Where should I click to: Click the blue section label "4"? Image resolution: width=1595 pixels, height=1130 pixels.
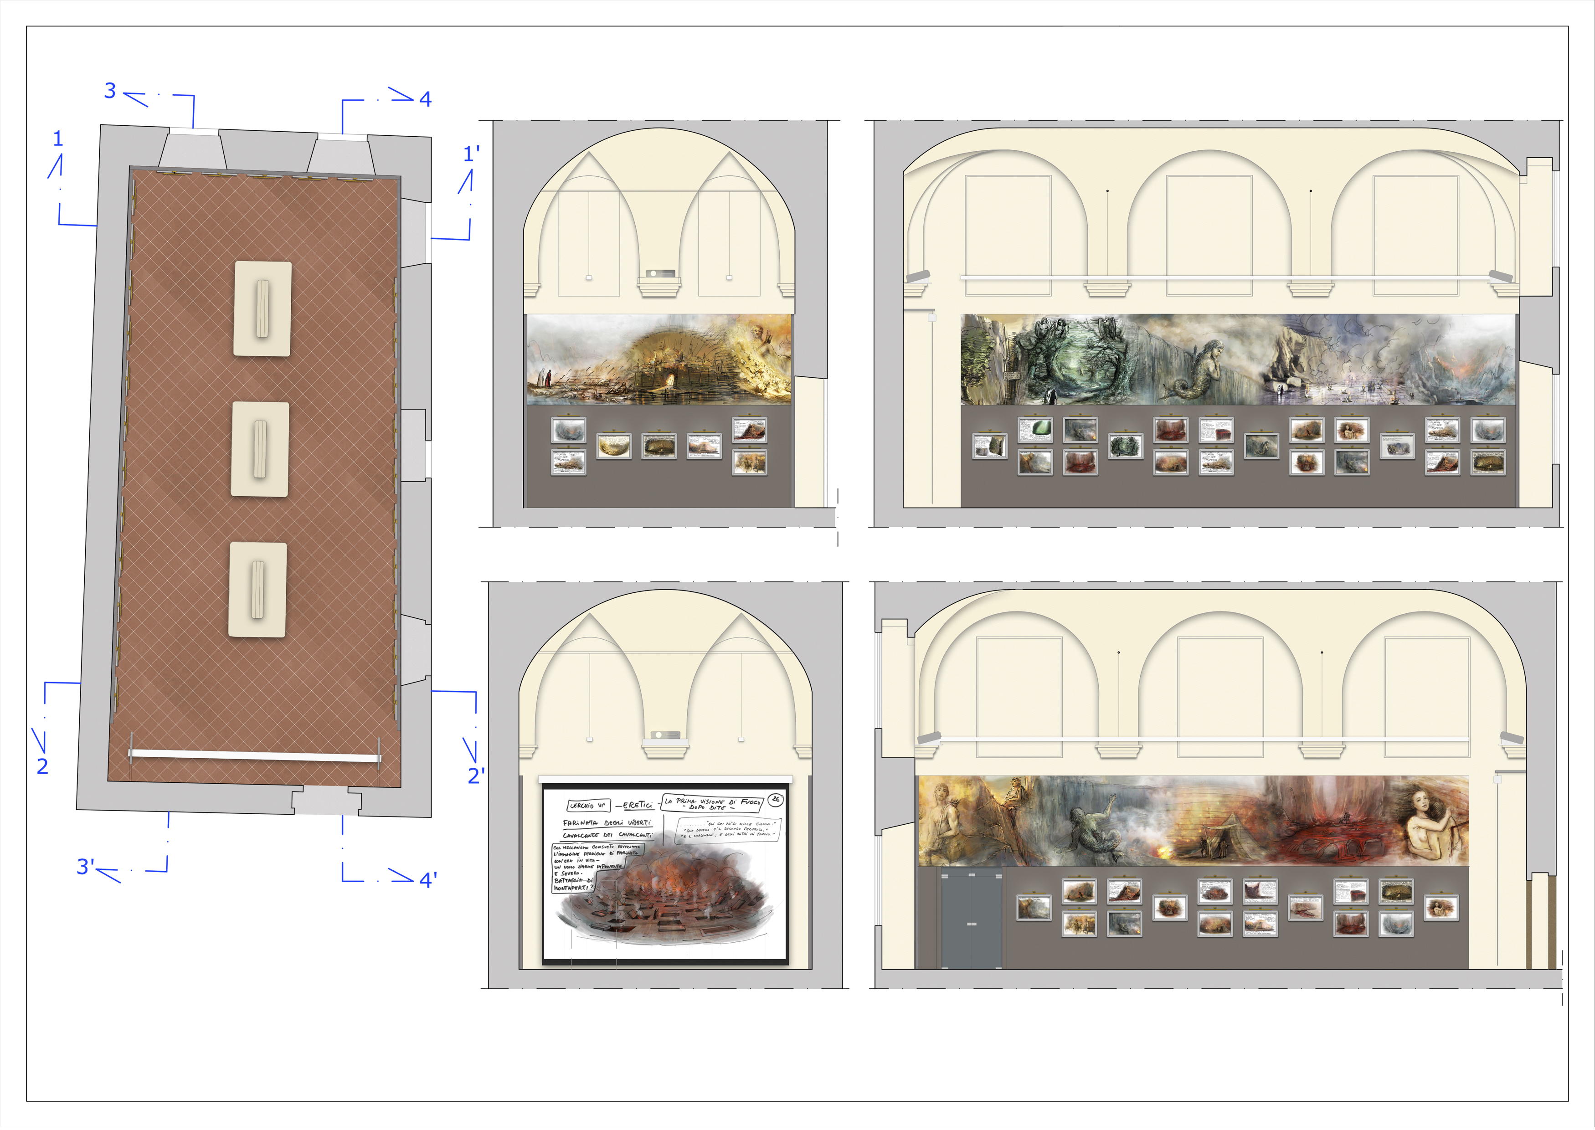point(425,99)
